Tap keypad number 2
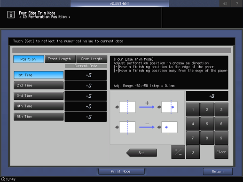This screenshot has height=182, width=243. coord(207,110)
